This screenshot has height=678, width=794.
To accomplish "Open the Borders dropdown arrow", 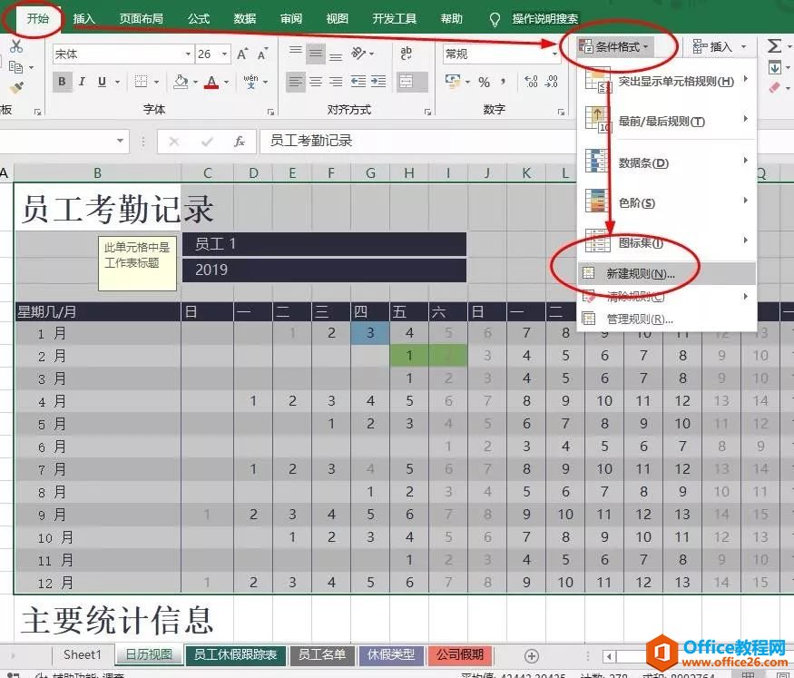I will (x=156, y=82).
